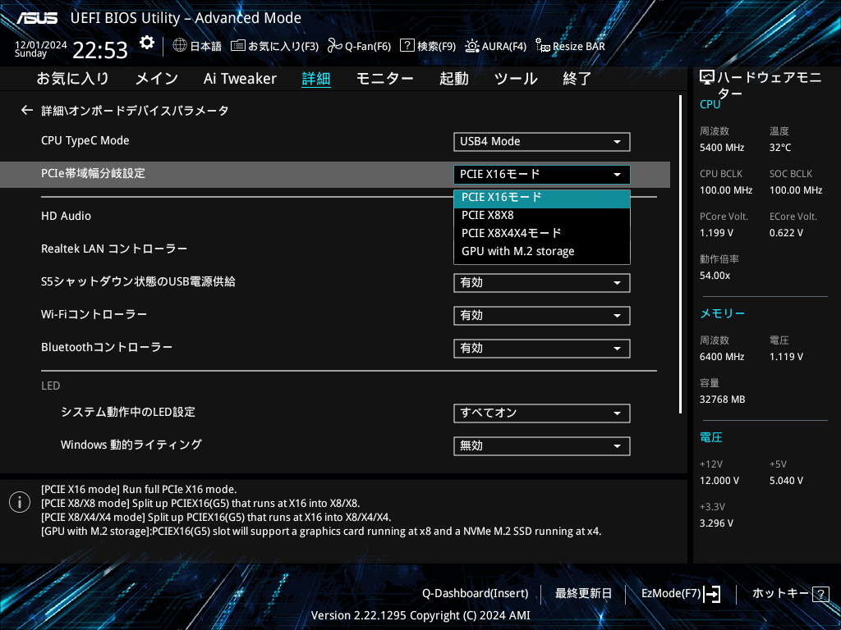Click the 32°C temperature value
The height and width of the screenshot is (630, 841).
coord(780,148)
